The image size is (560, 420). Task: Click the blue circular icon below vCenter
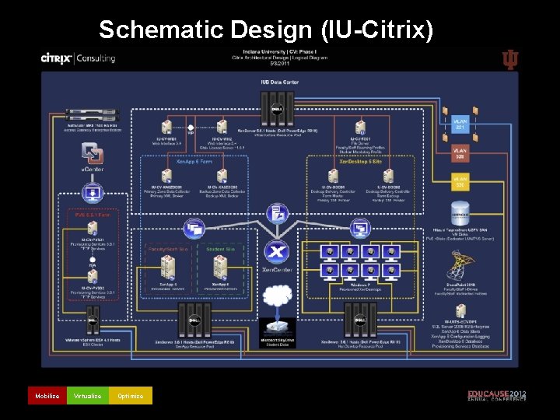tap(93, 193)
